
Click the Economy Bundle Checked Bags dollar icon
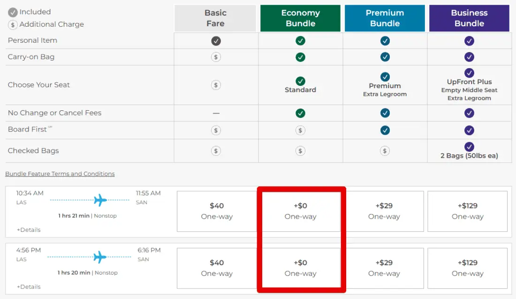pos(300,151)
